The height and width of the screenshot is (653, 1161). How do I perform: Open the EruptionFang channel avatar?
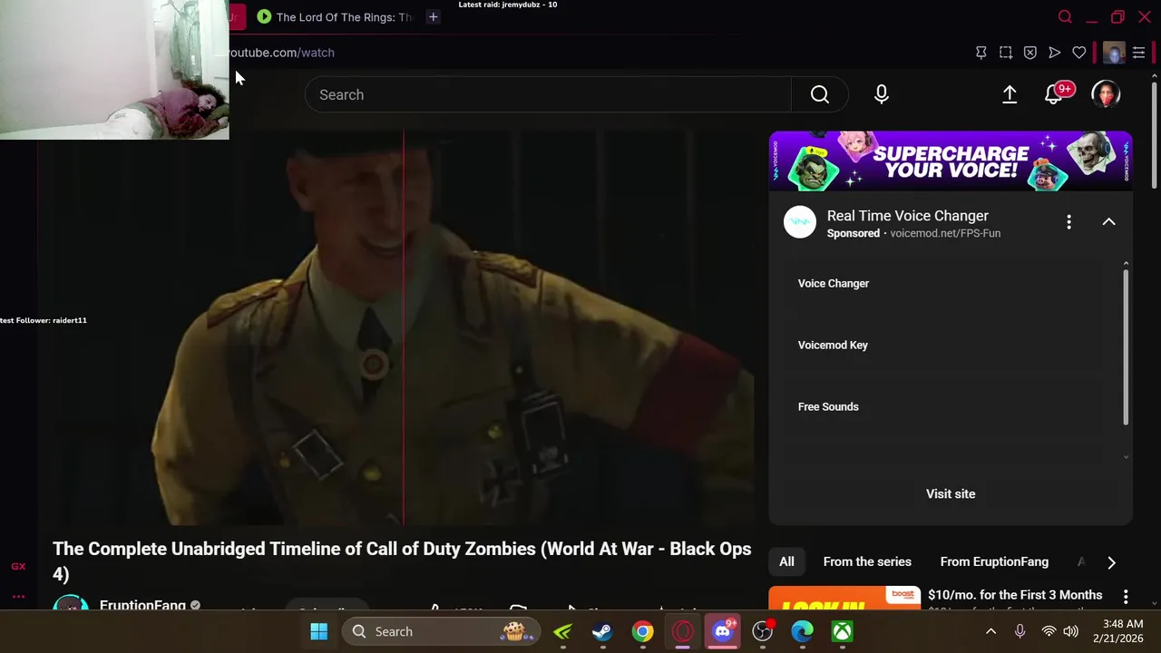pos(71,603)
